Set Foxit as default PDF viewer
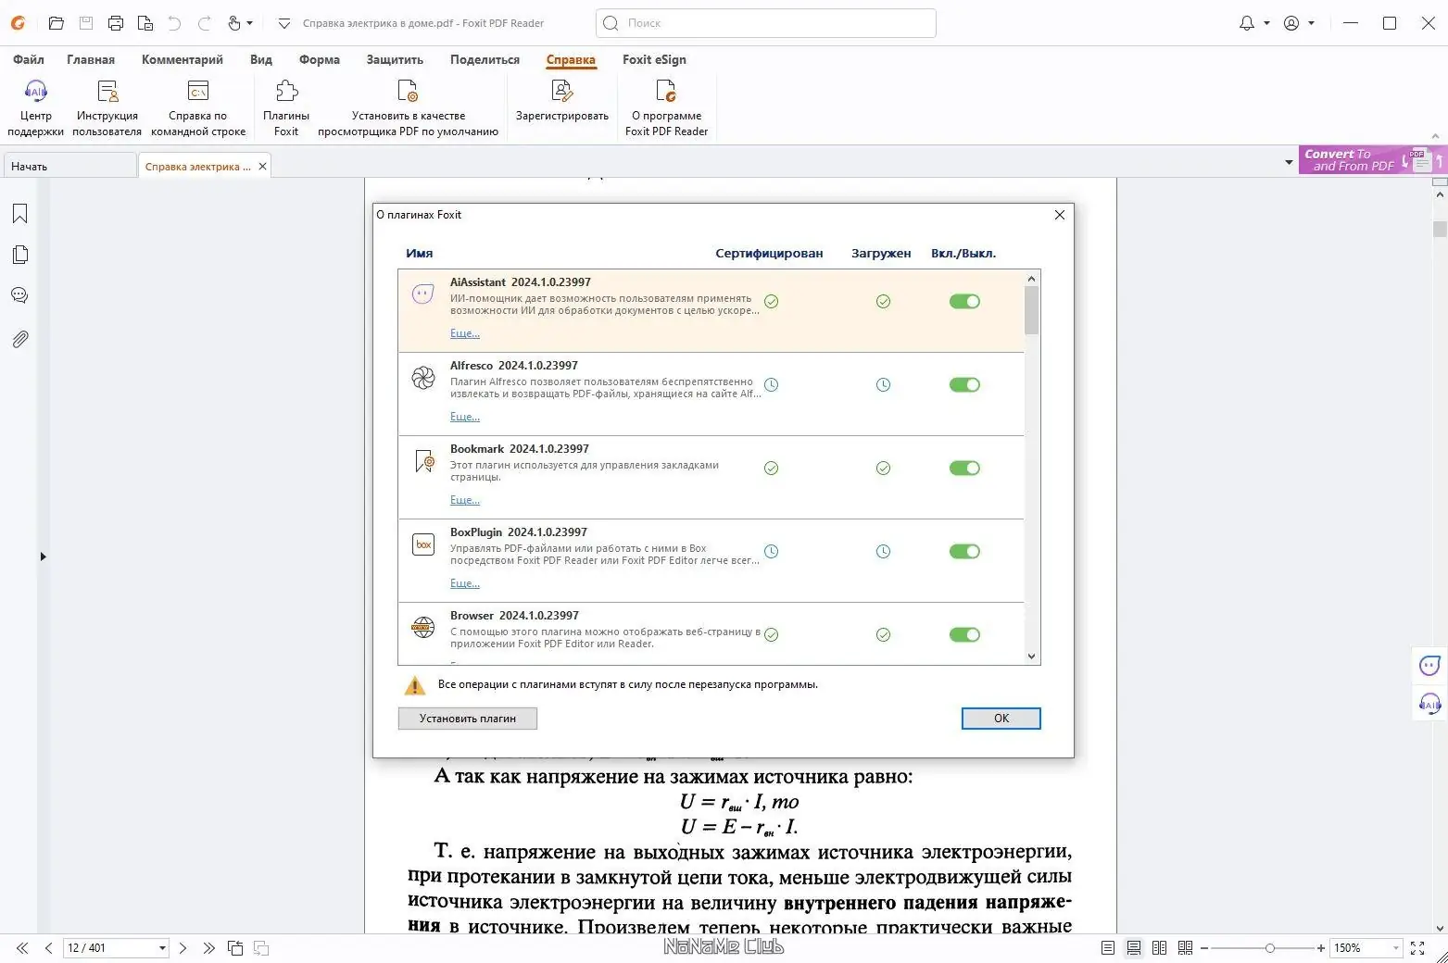The image size is (1448, 963). pos(408,107)
